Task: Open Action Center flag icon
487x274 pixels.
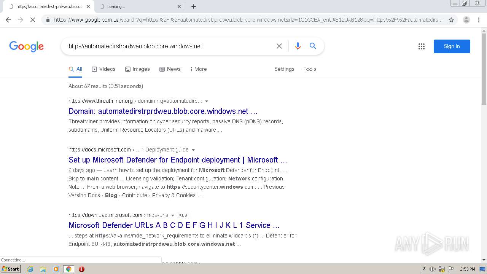Action: click(450, 269)
